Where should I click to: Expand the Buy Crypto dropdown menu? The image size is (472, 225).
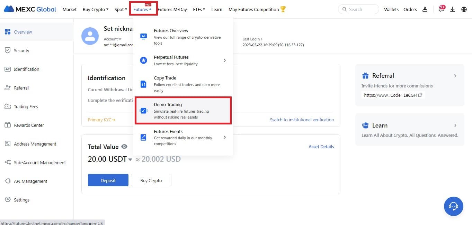click(96, 9)
